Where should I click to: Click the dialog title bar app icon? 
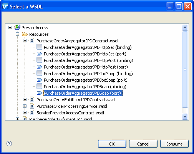pyautogui.click(x=5, y=6)
